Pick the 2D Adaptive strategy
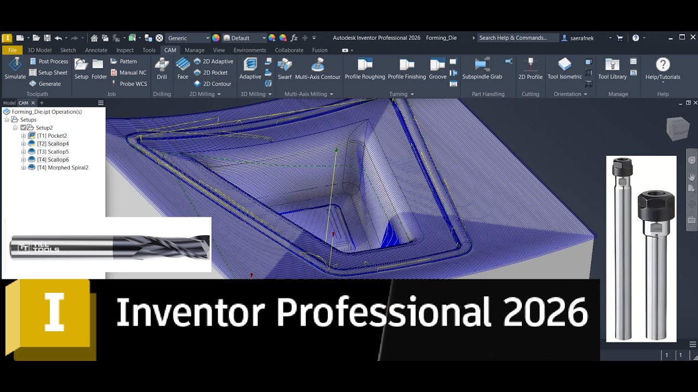Screen dimensions: 698x392 213,62
